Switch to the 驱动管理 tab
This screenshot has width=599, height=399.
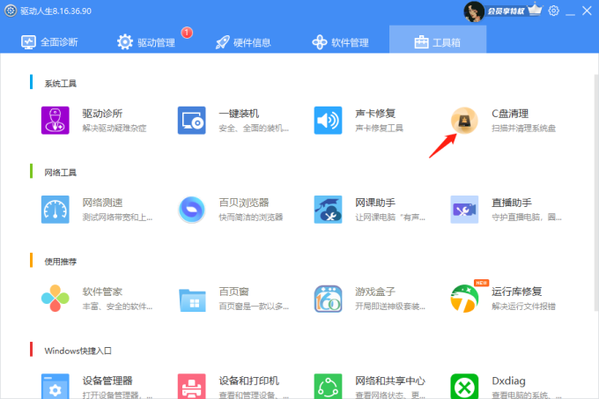point(146,42)
